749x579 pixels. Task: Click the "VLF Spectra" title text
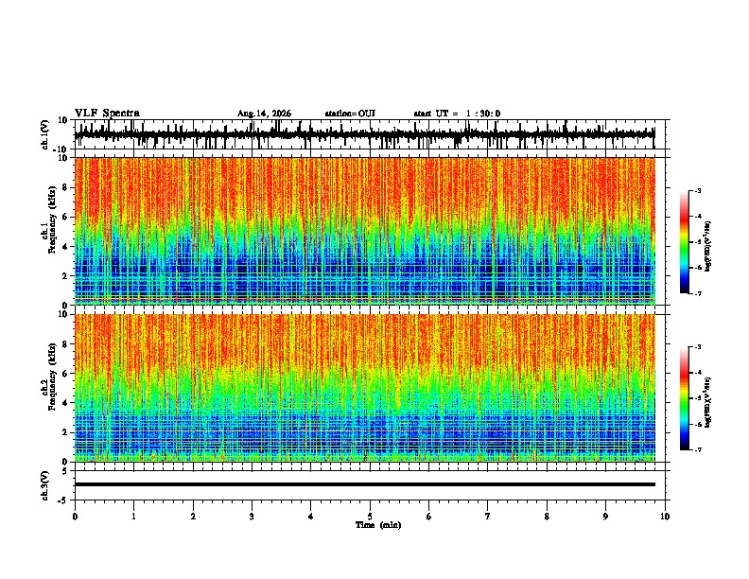(107, 114)
